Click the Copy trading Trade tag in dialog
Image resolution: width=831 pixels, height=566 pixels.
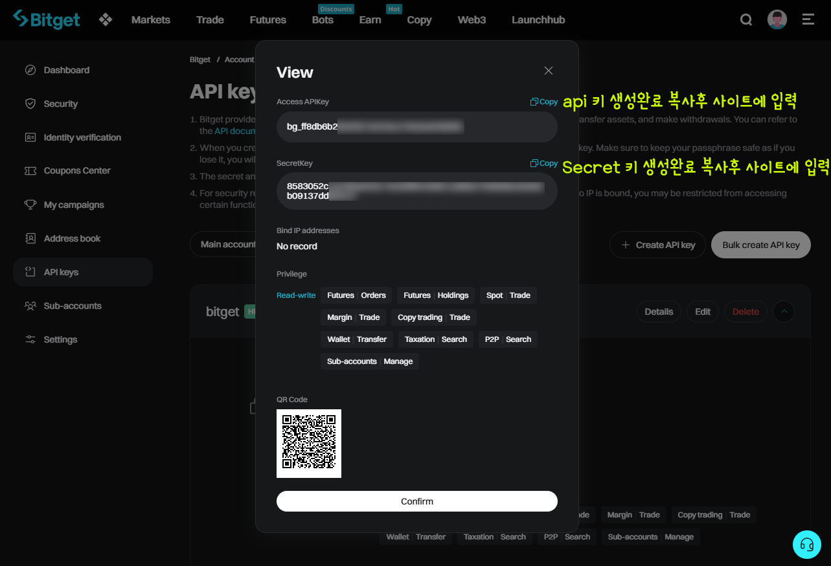[434, 317]
